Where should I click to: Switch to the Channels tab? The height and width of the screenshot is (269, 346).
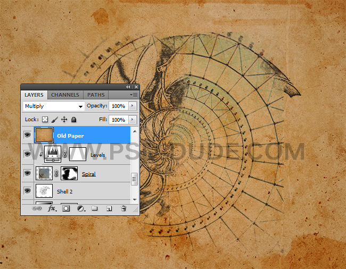point(65,95)
